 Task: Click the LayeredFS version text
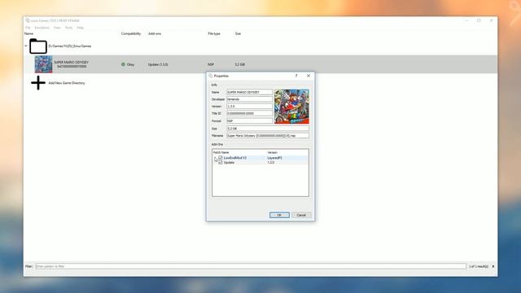coord(275,158)
